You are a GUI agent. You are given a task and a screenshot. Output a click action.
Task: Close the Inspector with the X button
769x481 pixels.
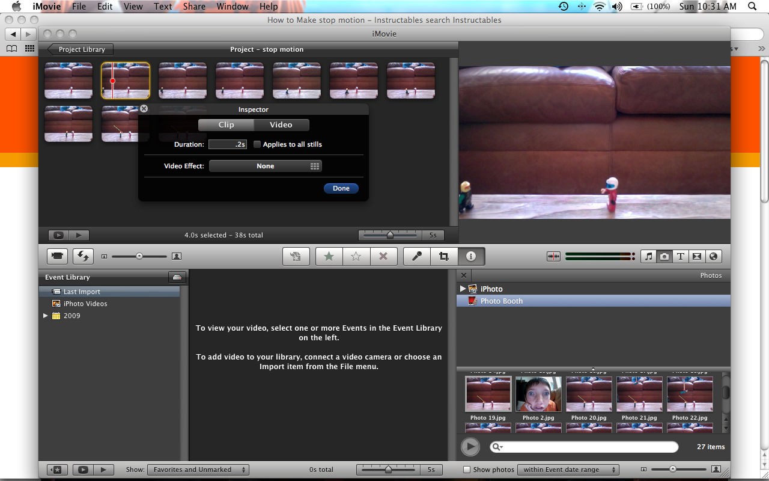(x=144, y=109)
